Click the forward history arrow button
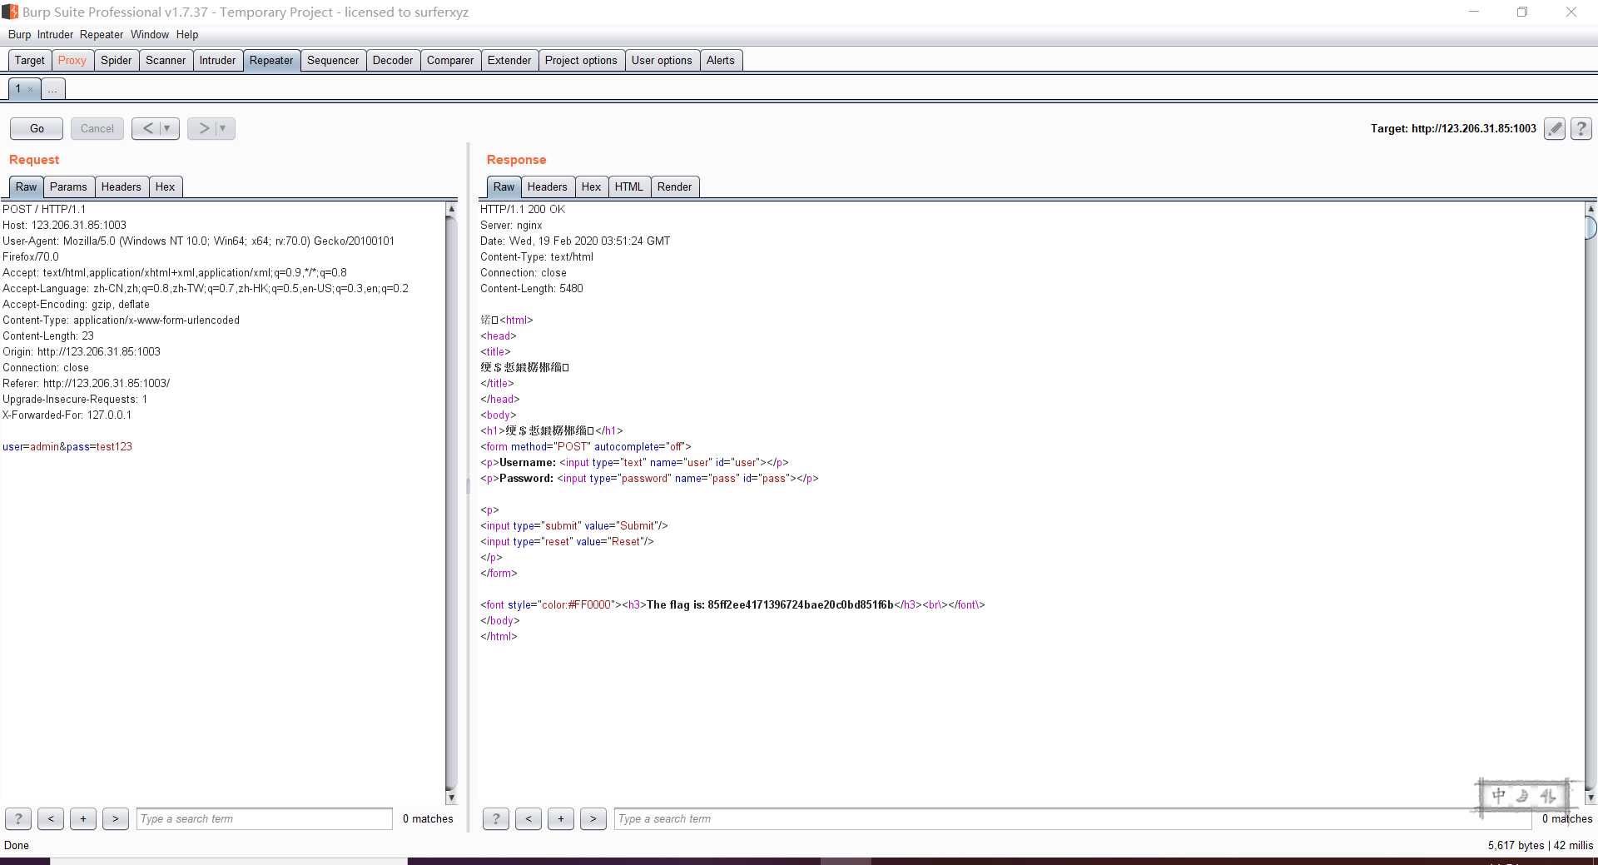The height and width of the screenshot is (865, 1598). (x=203, y=128)
